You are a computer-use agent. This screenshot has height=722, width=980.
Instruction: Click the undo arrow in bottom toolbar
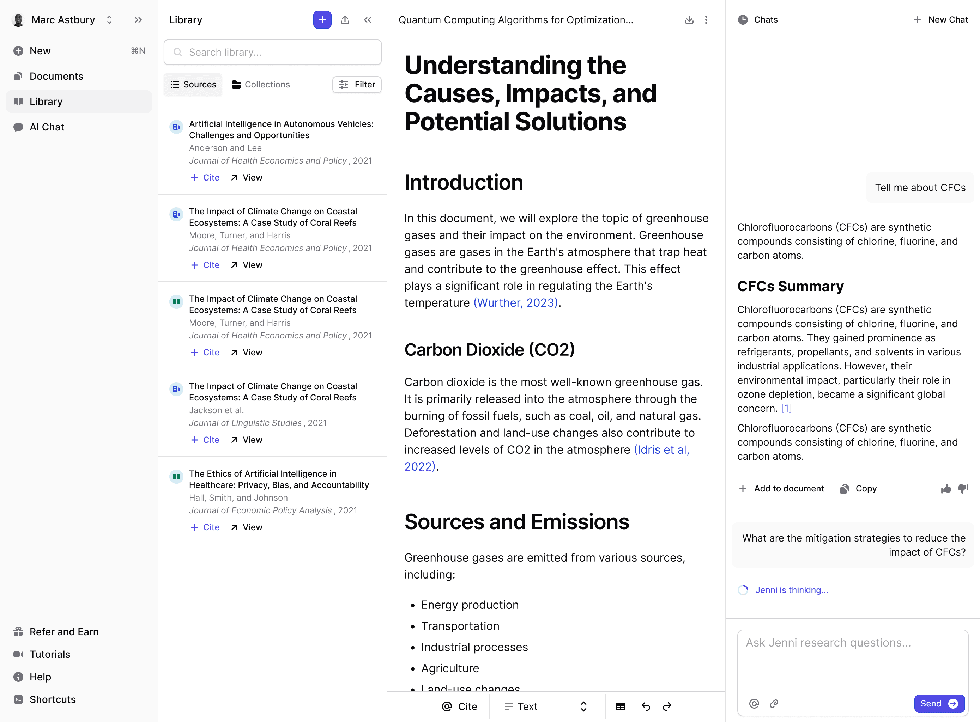click(x=646, y=707)
